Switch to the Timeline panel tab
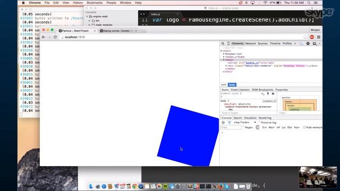Screen dimensions: 340x191 coord(275,44)
